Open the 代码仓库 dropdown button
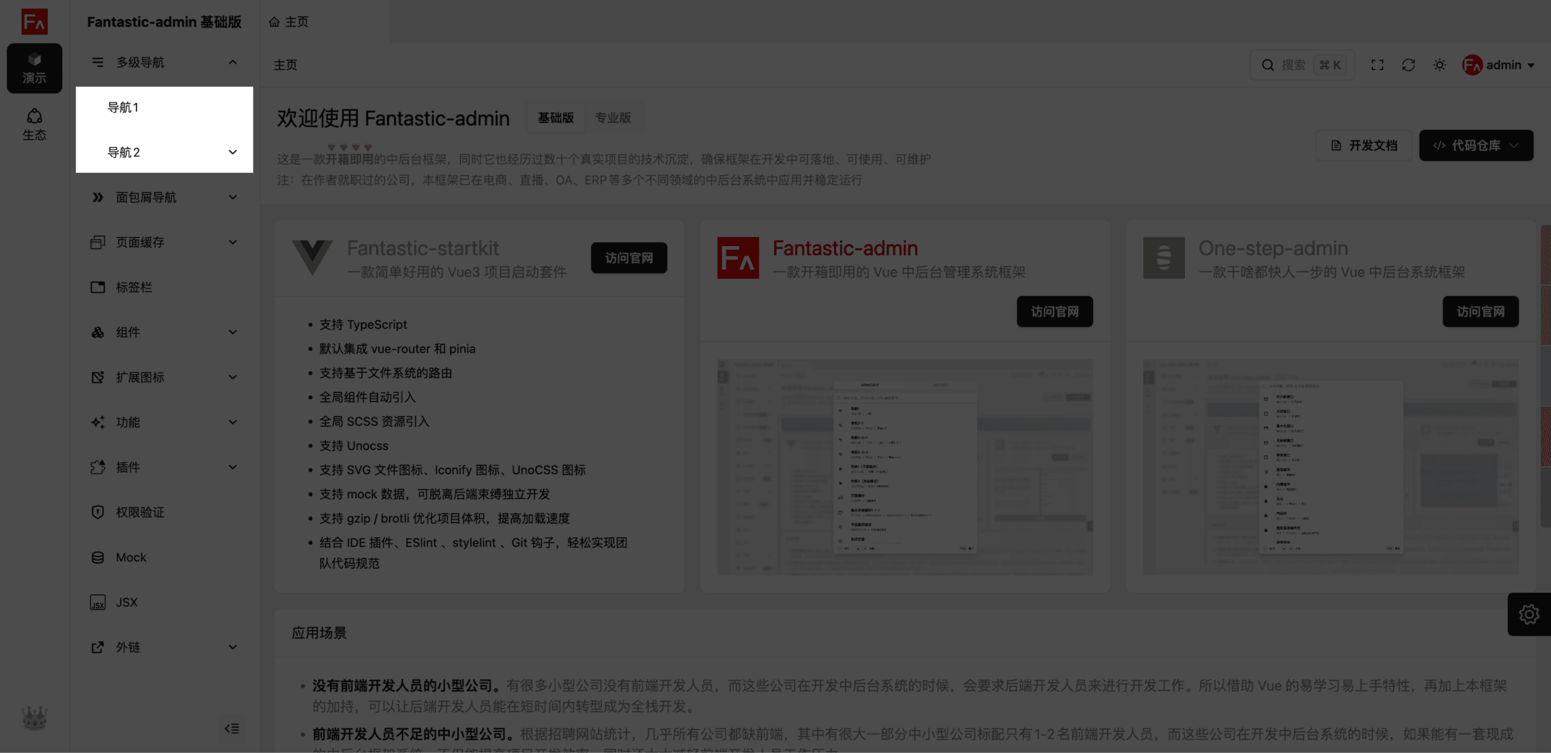This screenshot has height=753, width=1551. 1476,145
